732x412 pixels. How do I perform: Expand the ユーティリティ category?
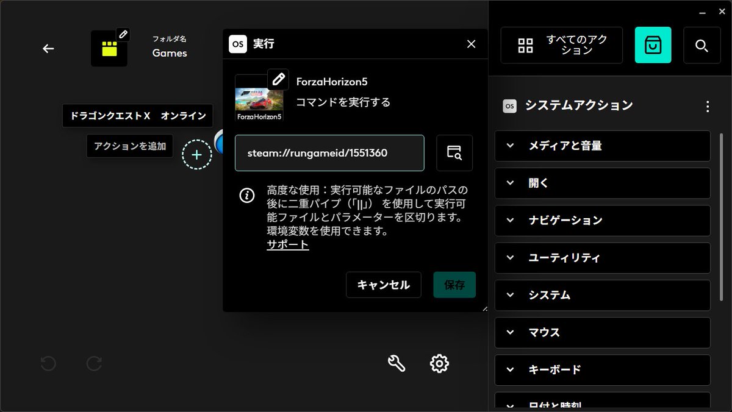[603, 258]
